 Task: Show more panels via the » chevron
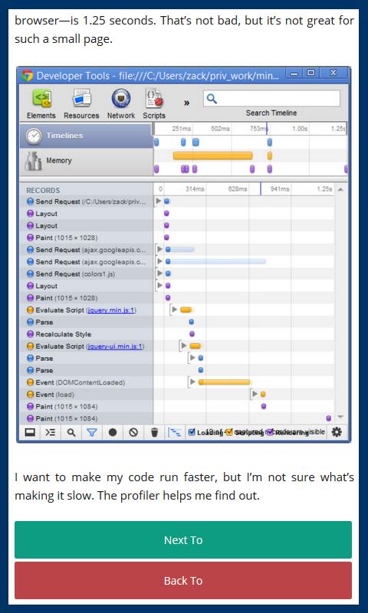(187, 103)
